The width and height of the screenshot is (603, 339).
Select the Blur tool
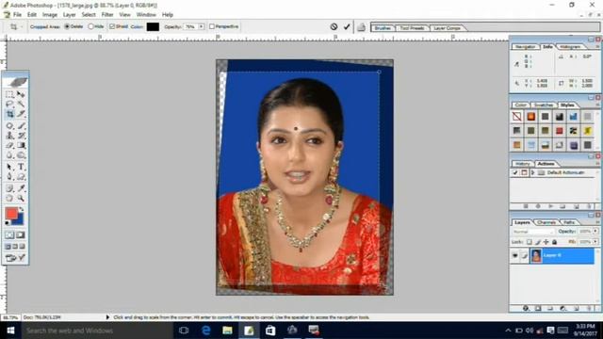click(x=9, y=154)
